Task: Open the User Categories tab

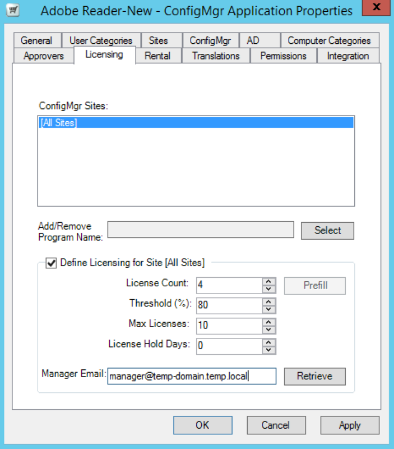Action: (x=101, y=40)
